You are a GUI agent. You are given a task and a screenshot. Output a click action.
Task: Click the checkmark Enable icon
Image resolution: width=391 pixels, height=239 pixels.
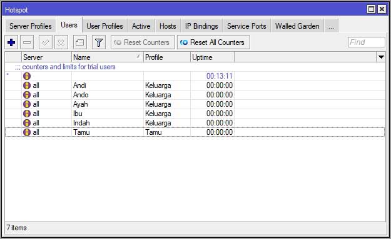46,42
